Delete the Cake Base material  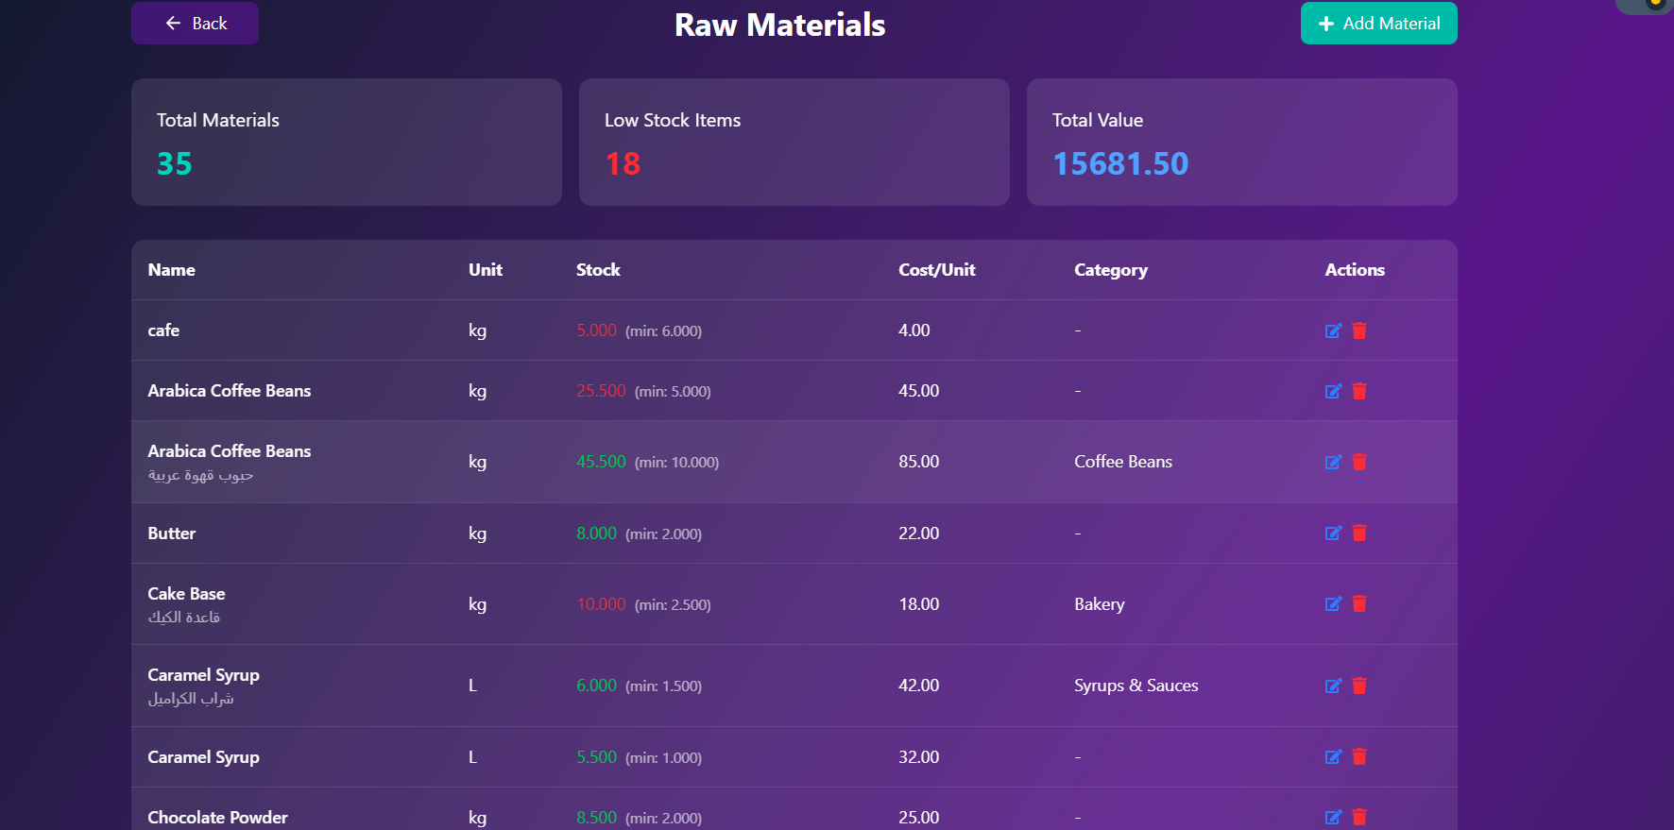point(1359,603)
